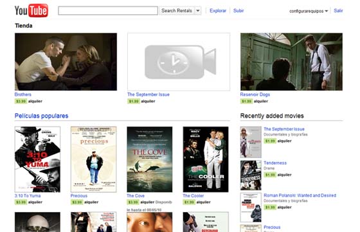The height and width of the screenshot is (232, 360).
Task: Click the $1.99 price for The Cooler
Action: [x=189, y=202]
